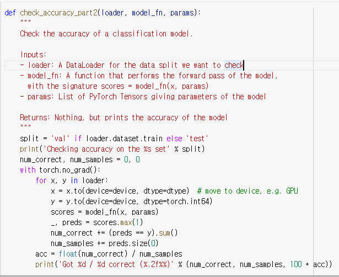Click 'with the signature scores' docstring line

tap(118, 86)
